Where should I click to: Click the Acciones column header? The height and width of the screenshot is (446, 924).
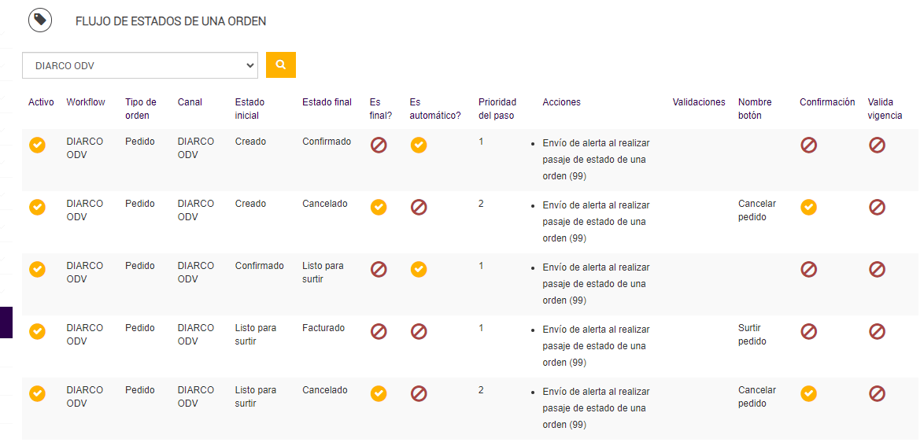pyautogui.click(x=561, y=102)
